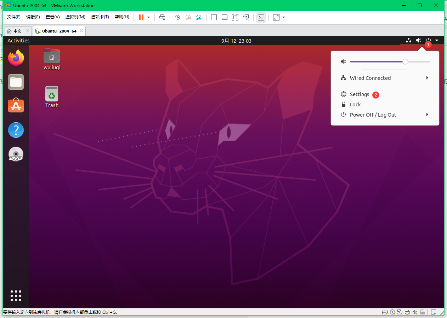This screenshot has width=447, height=318.
Task: Click the system menu arrow in the top bar
Action: click(x=437, y=41)
